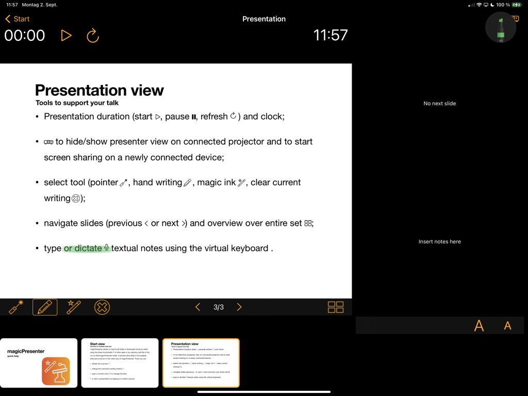Open the magicPresenter quick help slide thumbnail
Viewport: 528px width, 396px height.
point(39,362)
